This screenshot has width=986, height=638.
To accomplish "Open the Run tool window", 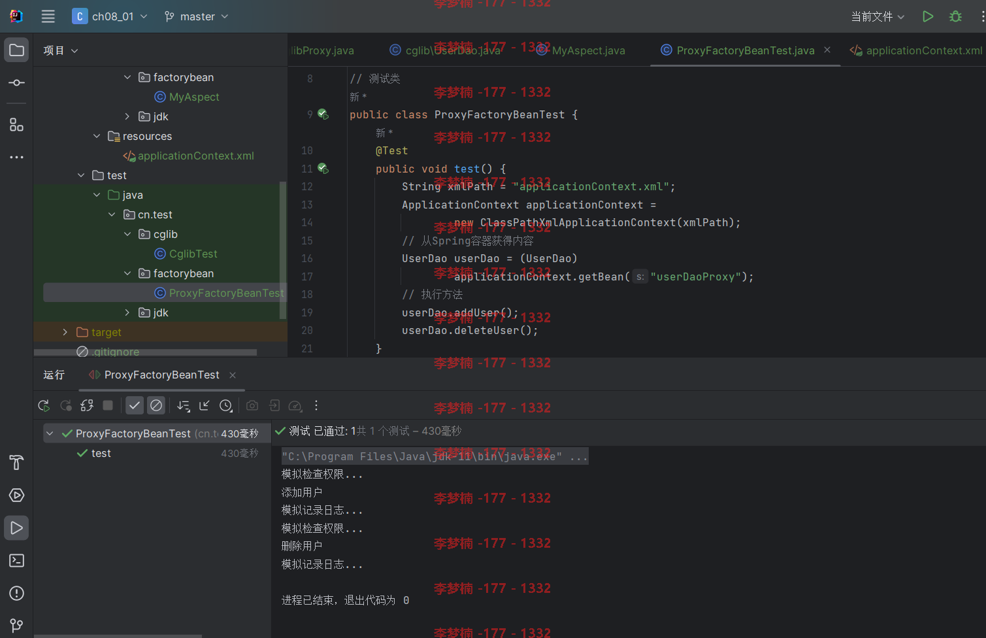I will click(16, 528).
